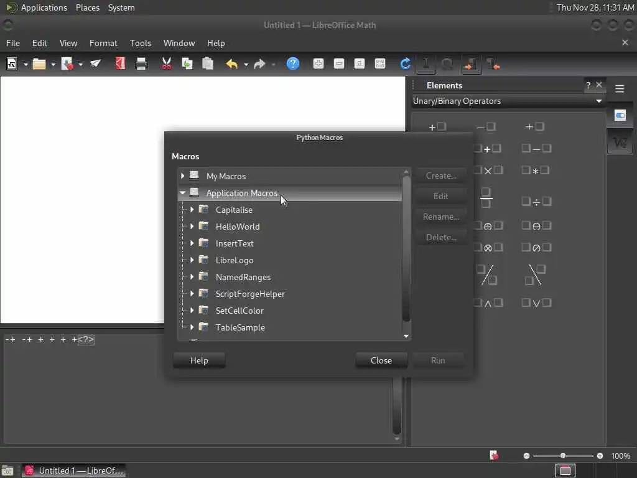Open the View menu
This screenshot has height=478, width=637.
tap(68, 43)
